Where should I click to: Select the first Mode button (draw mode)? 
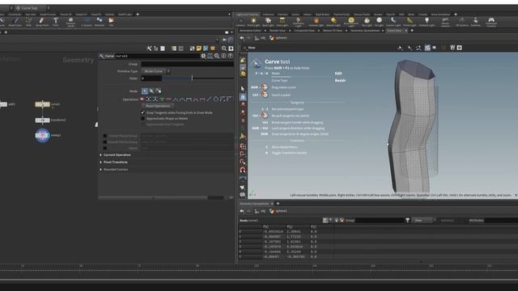144,91
